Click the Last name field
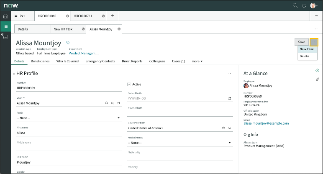Screen dimensions: 323x174 click(x=69, y=162)
